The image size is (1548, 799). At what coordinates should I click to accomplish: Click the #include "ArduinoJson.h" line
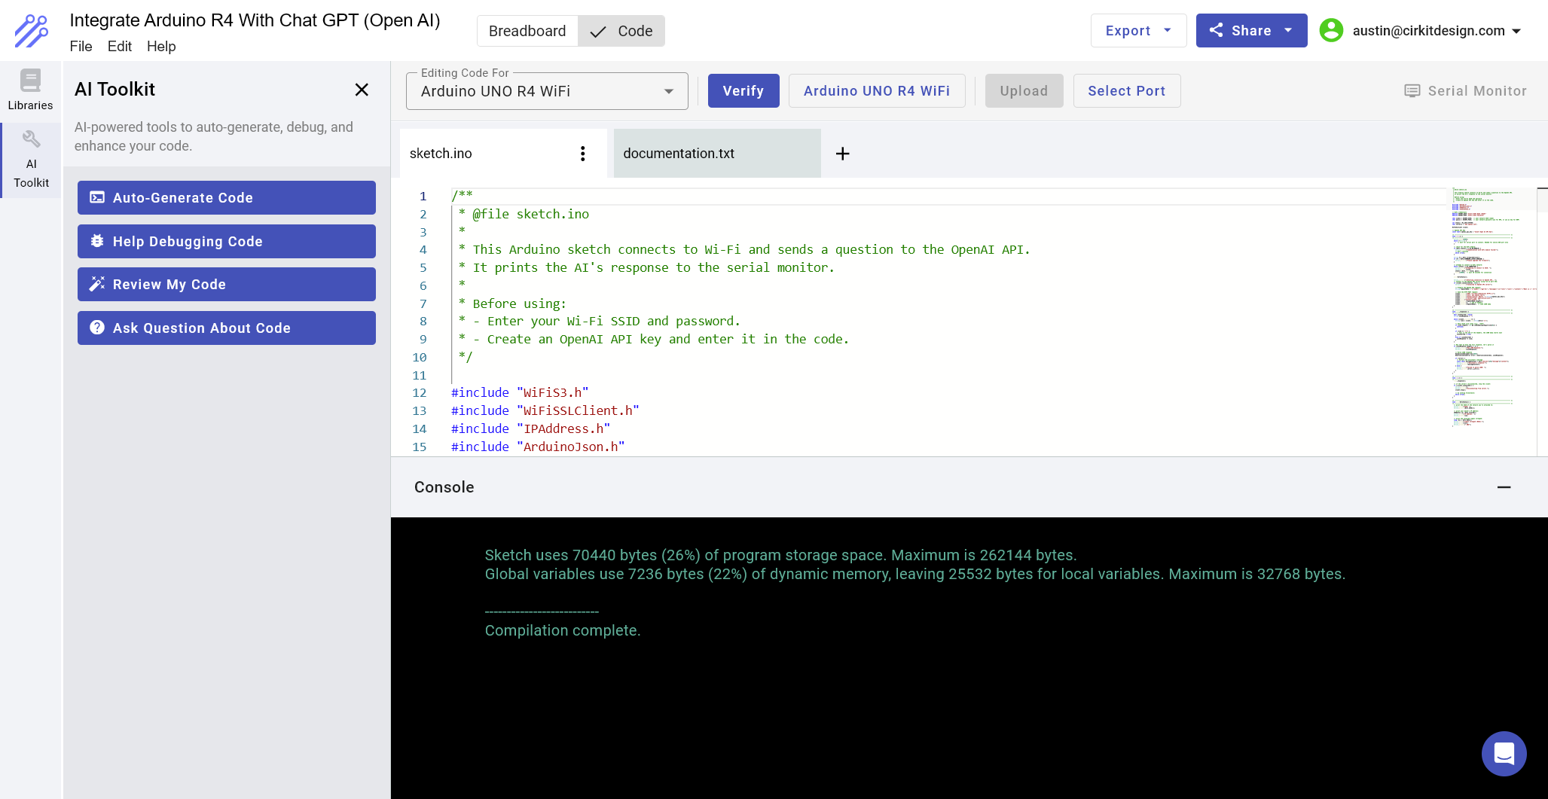tap(538, 447)
